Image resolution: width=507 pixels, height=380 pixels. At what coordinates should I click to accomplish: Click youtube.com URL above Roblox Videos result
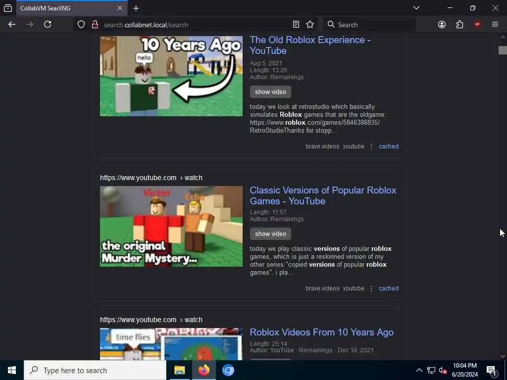click(151, 320)
